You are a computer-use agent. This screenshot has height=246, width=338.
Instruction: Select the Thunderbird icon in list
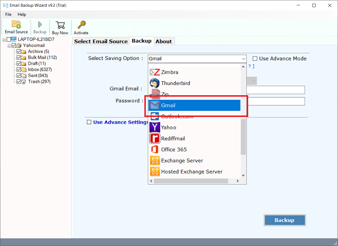tap(155, 83)
